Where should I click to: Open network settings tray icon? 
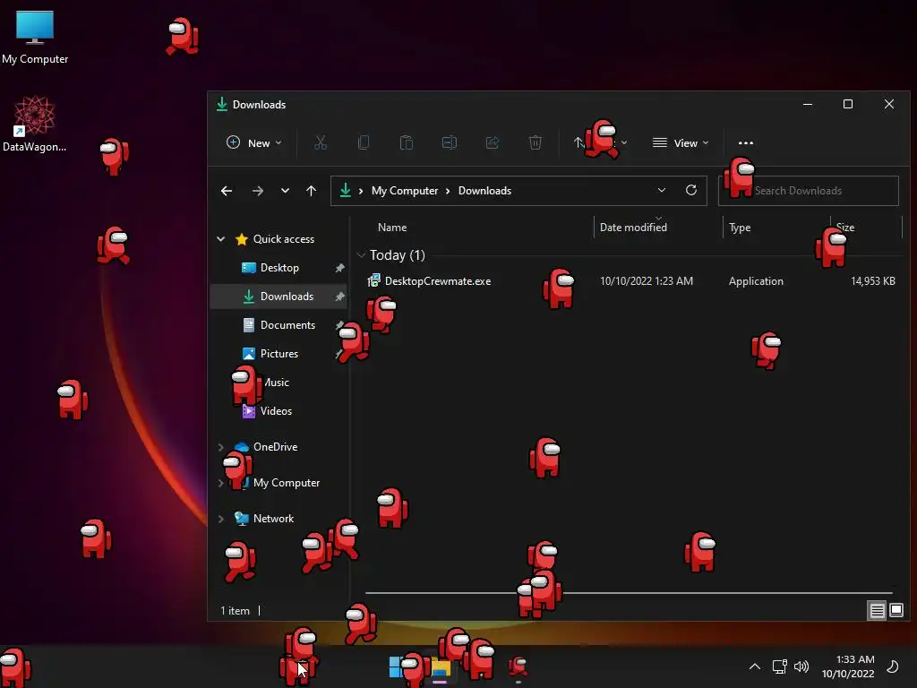point(780,666)
